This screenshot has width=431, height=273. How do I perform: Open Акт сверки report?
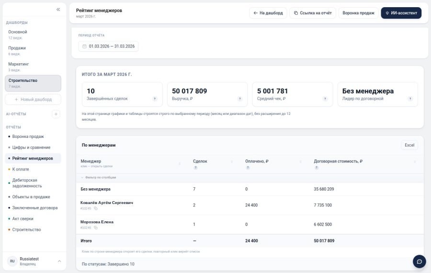click(x=33, y=219)
